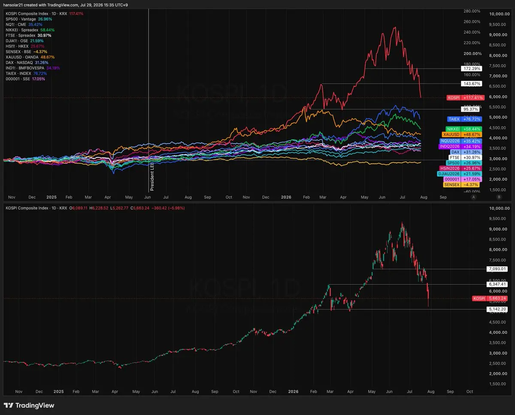Click the TradingView logo at bottom left
The height and width of the screenshot is (415, 515).
[x=29, y=405]
